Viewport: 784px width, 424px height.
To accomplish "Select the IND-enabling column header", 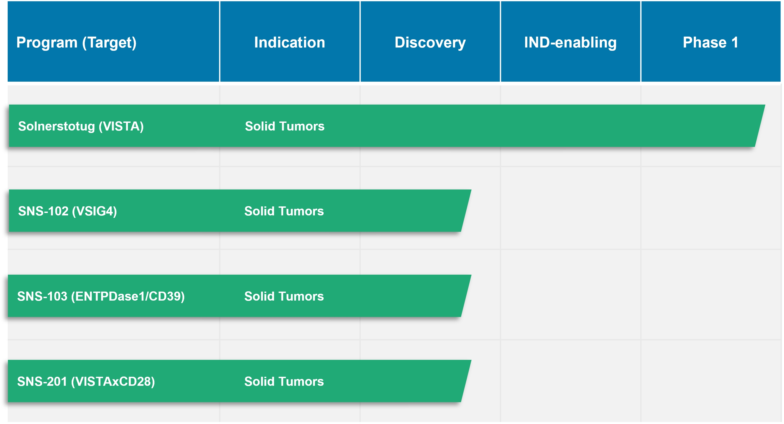I will [570, 42].
